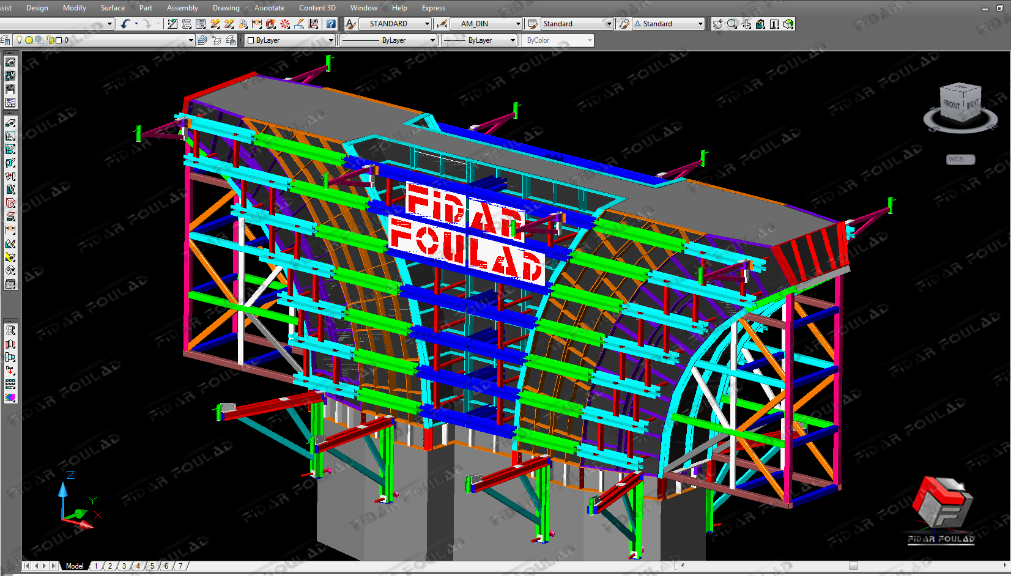Click the Zoom magnifier icon in toolbar
Screen dimensions: 1011x576
(x=732, y=24)
